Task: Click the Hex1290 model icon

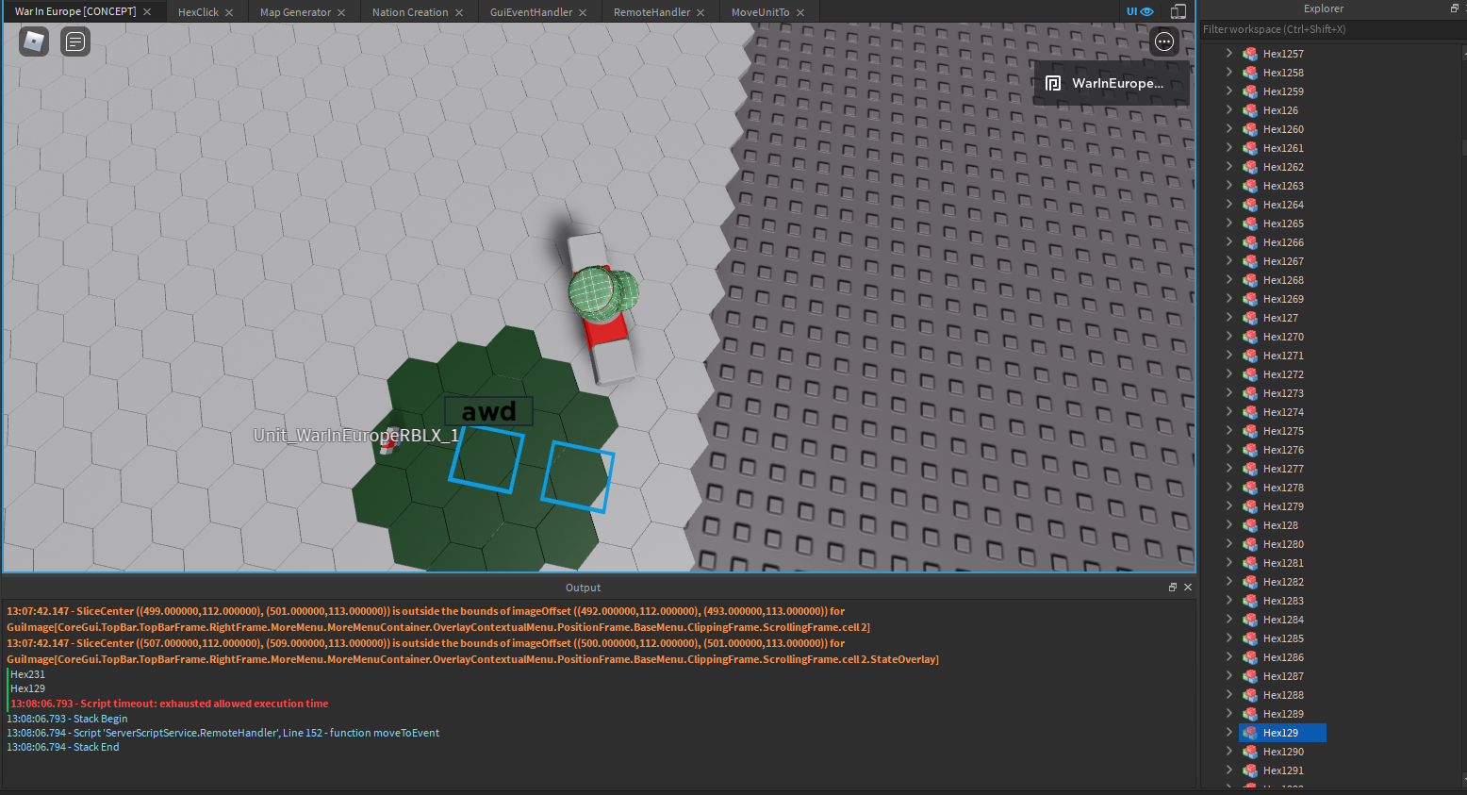Action: pos(1250,752)
